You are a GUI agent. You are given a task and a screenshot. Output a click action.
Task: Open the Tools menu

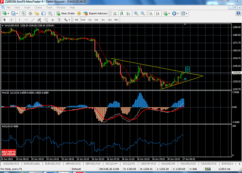point(49,7)
